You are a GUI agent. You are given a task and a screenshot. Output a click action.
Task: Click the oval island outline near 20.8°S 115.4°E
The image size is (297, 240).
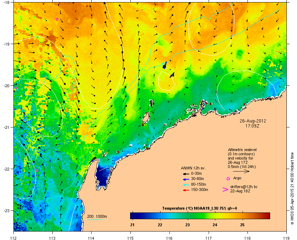click(x=146, y=118)
